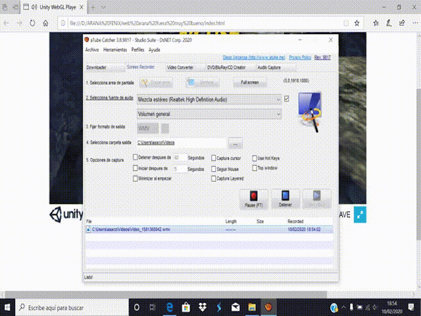421x316 pixels.
Task: Click the Full screen button
Action: (x=250, y=82)
